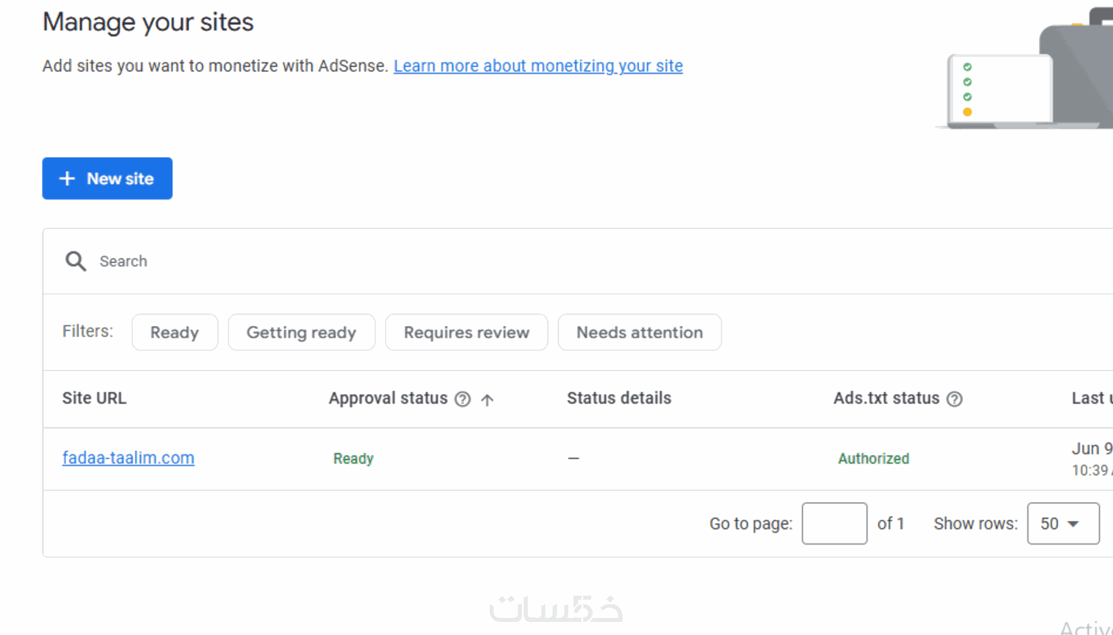Click the Authorized ads.txt status
Image resolution: width=1113 pixels, height=635 pixels.
point(873,459)
